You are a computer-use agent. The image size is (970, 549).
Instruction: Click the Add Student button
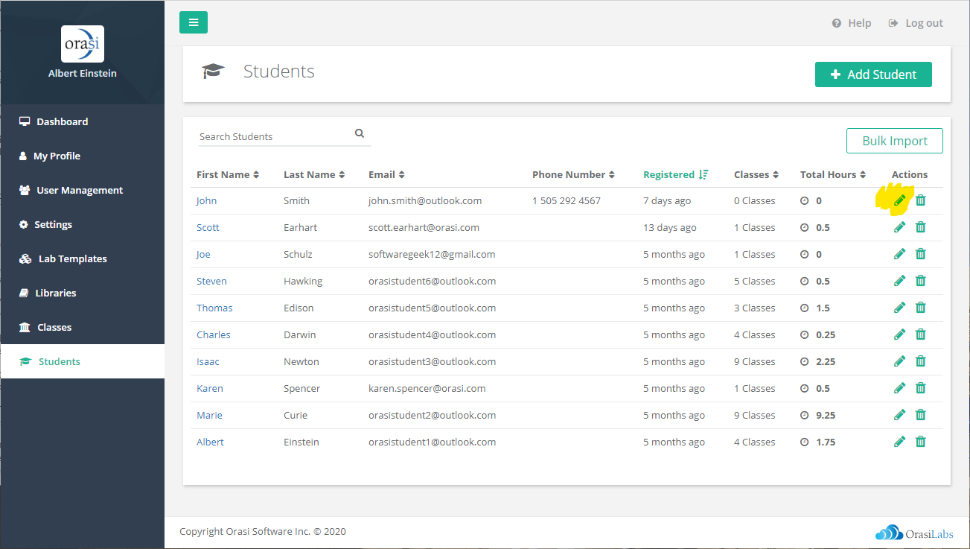pyautogui.click(x=873, y=74)
